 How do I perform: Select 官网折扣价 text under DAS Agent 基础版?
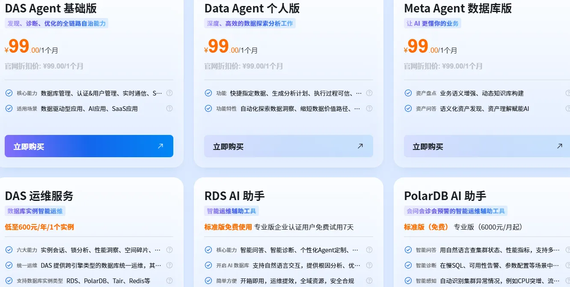pyautogui.click(x=44, y=66)
